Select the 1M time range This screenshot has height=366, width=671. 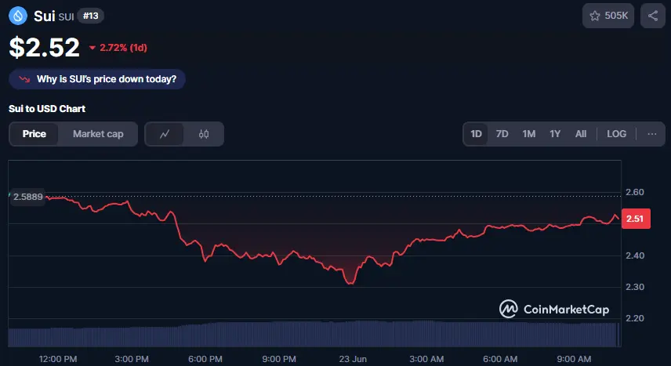529,134
